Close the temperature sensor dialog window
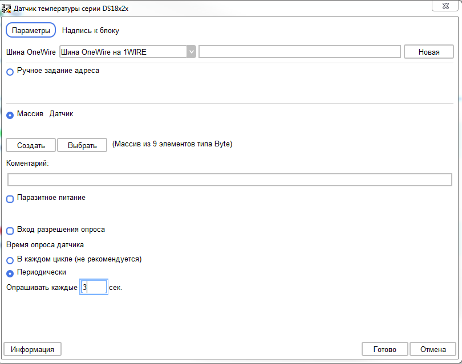462x364 pixels. click(446, 7)
